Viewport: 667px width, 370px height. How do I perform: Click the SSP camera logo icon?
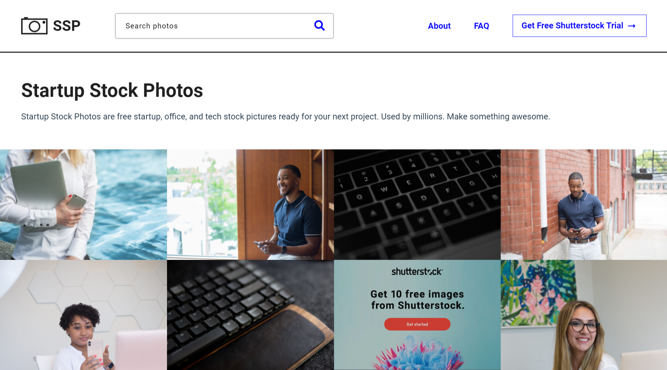(34, 26)
